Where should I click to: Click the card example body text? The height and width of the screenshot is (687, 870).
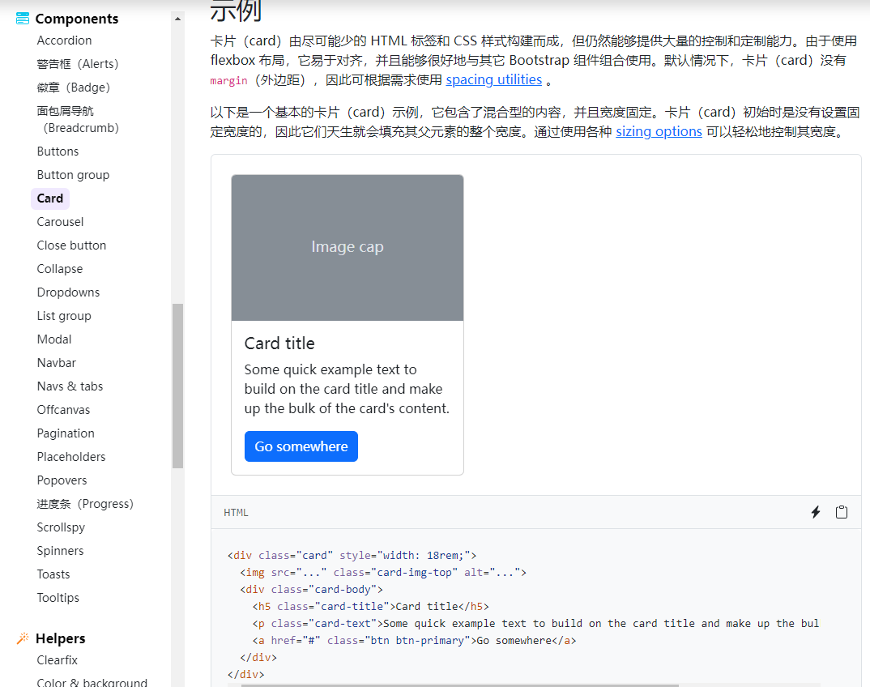pyautogui.click(x=347, y=389)
